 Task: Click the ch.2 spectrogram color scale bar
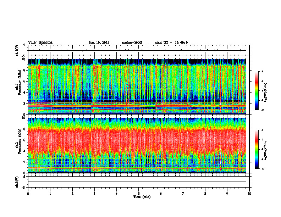click(x=257, y=149)
